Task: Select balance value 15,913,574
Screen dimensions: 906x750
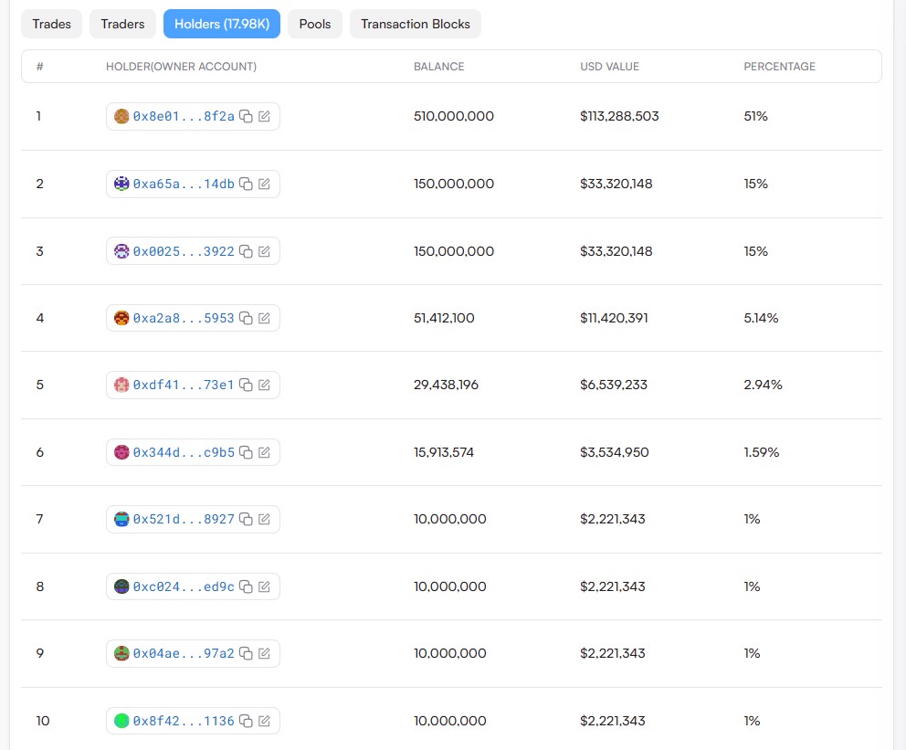Action: pyautogui.click(x=444, y=452)
